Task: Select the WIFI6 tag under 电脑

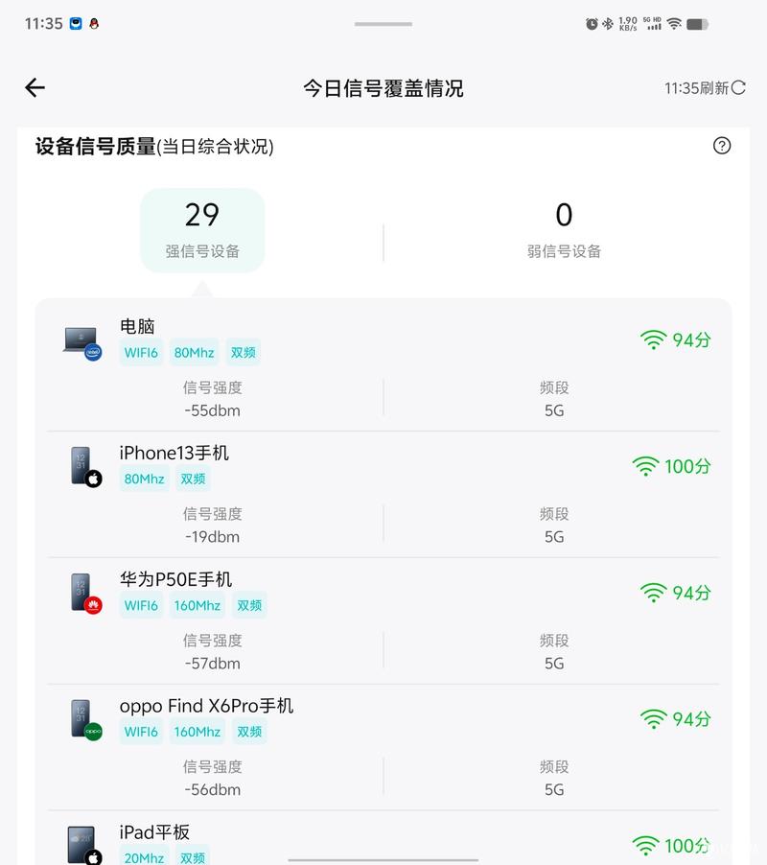Action: click(141, 353)
